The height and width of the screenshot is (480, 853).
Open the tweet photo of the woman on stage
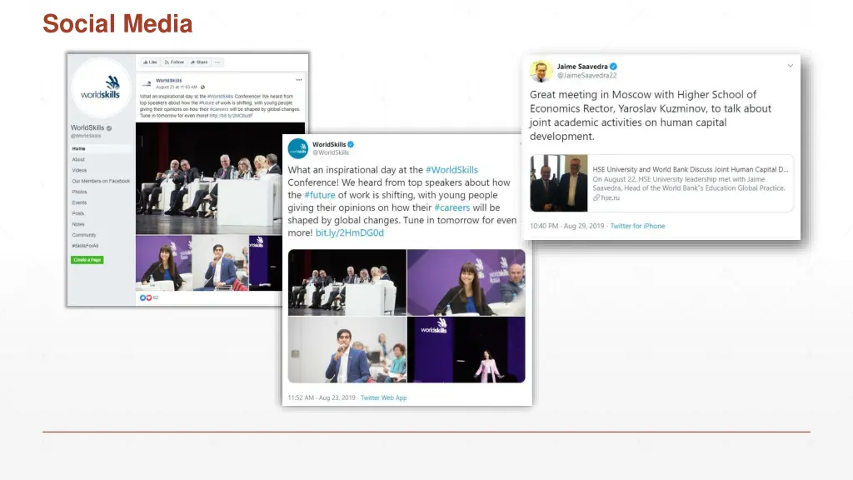coord(466,350)
